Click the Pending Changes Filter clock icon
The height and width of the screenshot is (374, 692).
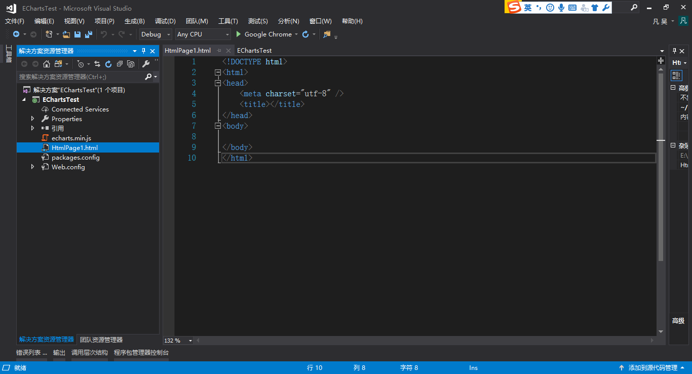point(81,64)
